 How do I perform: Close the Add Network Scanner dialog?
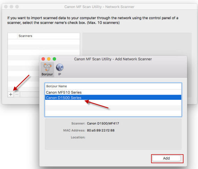click(43, 59)
